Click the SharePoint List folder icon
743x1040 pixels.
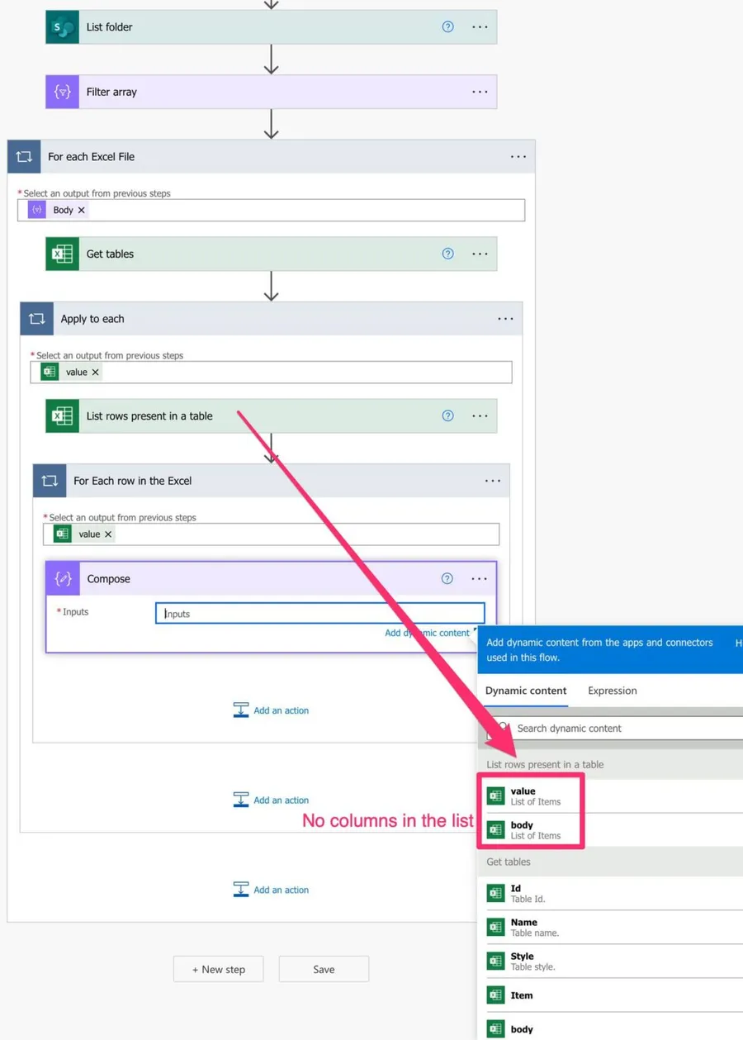[63, 27]
